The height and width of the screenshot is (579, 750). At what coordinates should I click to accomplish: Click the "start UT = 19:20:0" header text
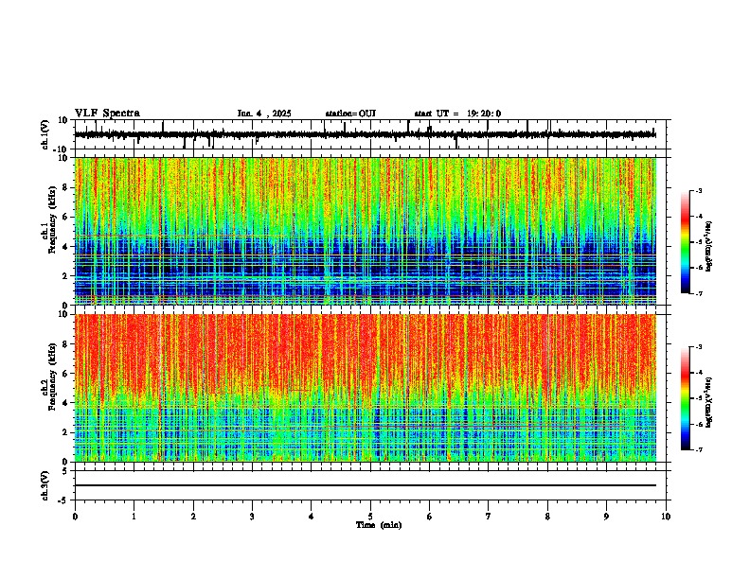click(x=457, y=114)
